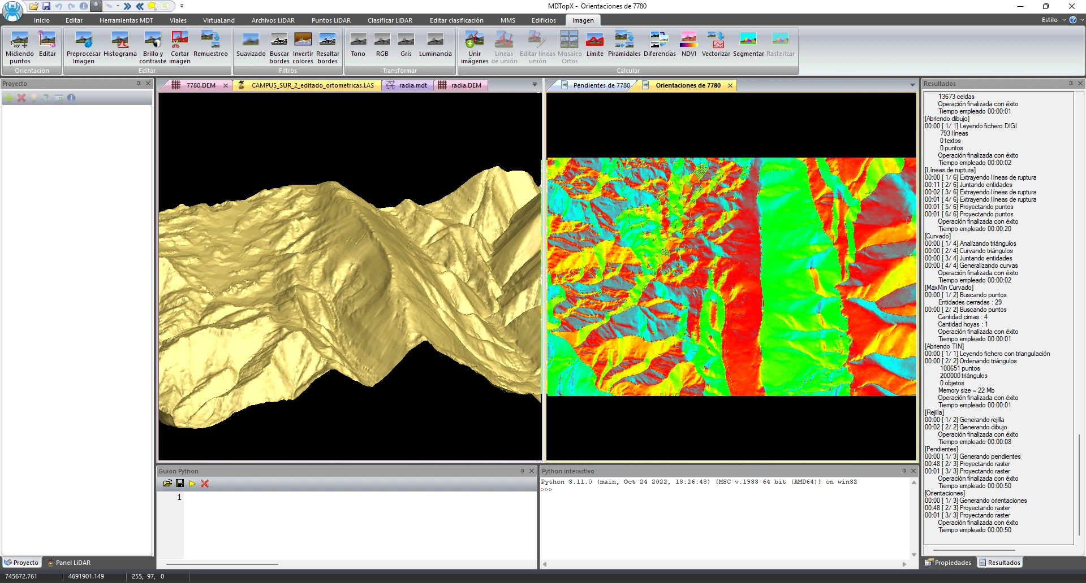Screen dimensions: 1086x583
Task: Click the forward double-chevron icon
Action: pos(127,6)
